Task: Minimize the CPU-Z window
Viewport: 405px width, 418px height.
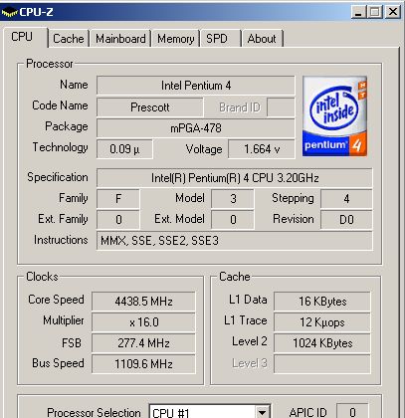Action: pyautogui.click(x=358, y=12)
